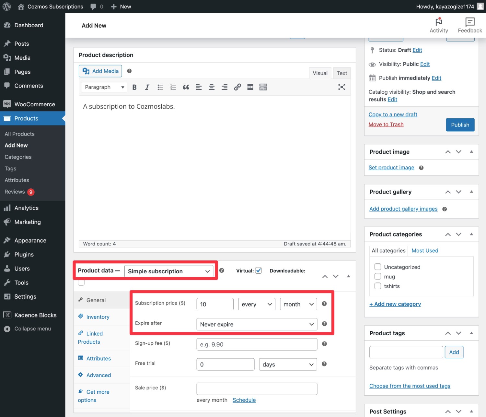
Task: Open the WordPress logo menu
Action: click(x=7, y=6)
